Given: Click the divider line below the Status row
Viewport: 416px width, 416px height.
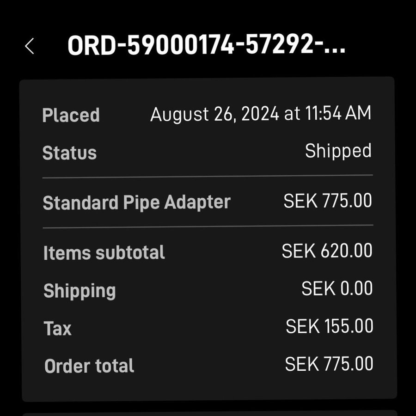Looking at the screenshot, I should click(x=208, y=176).
